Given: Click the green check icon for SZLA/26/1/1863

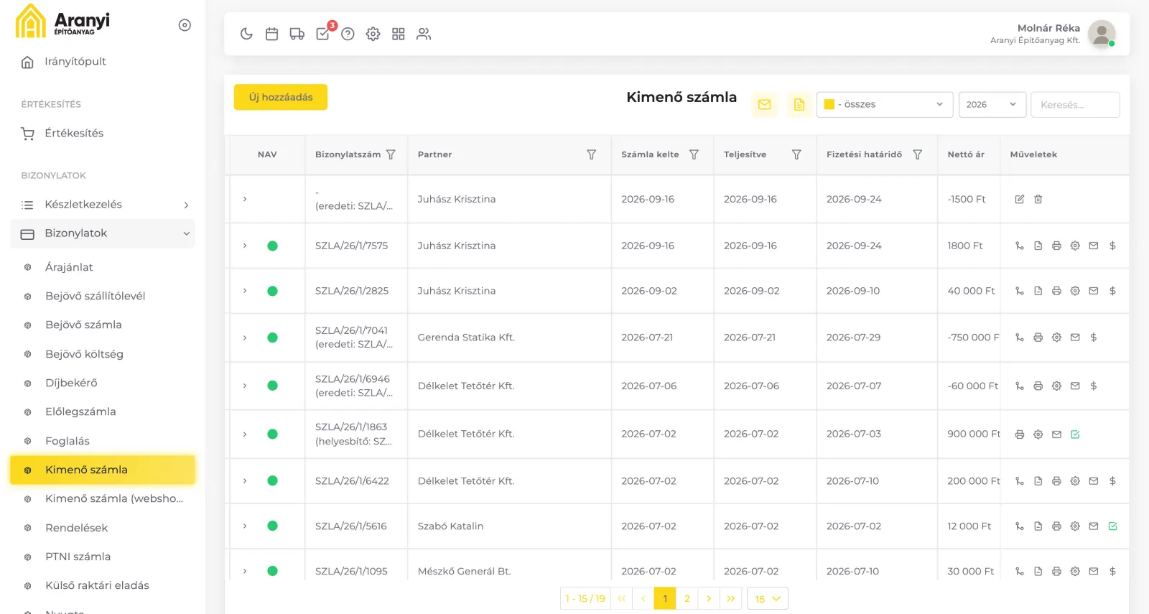Looking at the screenshot, I should [1075, 434].
